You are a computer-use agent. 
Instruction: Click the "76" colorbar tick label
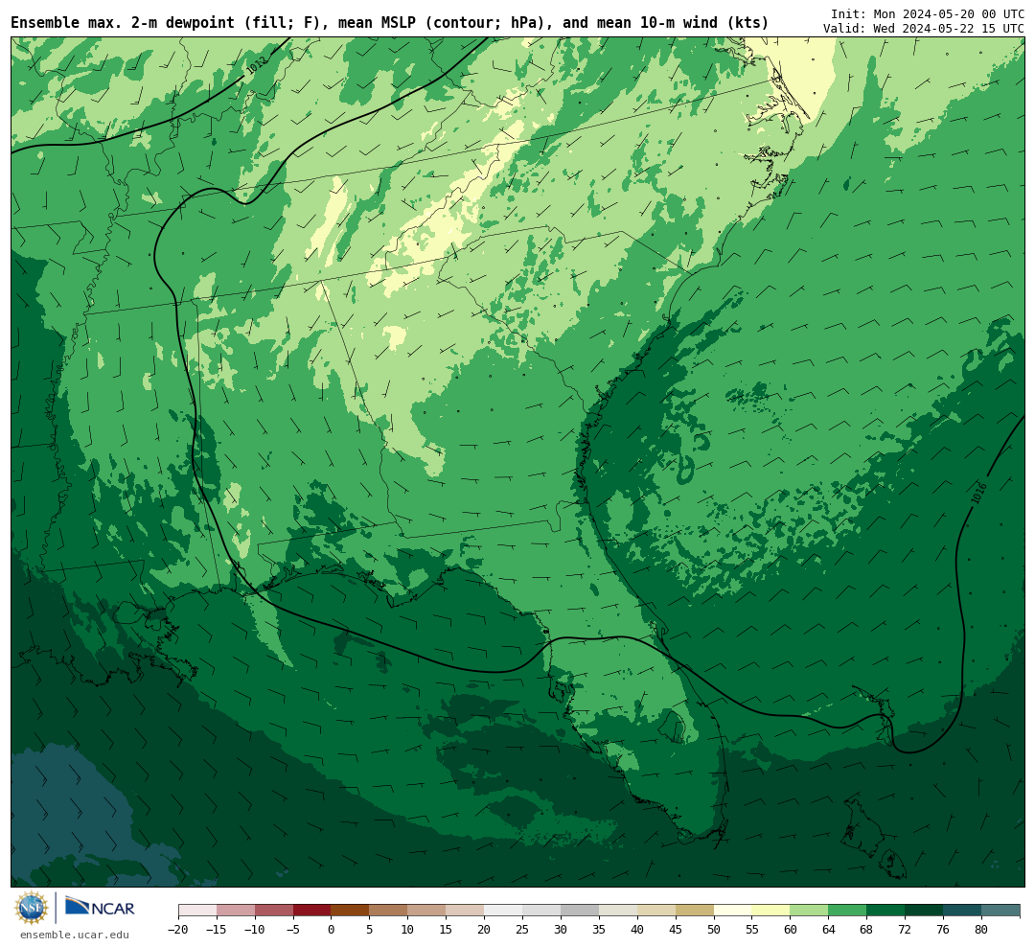(x=943, y=929)
